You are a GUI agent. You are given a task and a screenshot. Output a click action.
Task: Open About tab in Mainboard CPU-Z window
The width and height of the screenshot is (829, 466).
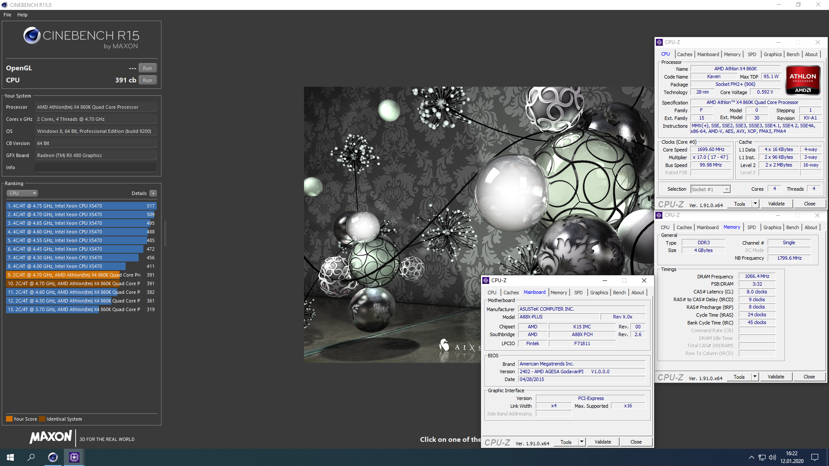[638, 293]
